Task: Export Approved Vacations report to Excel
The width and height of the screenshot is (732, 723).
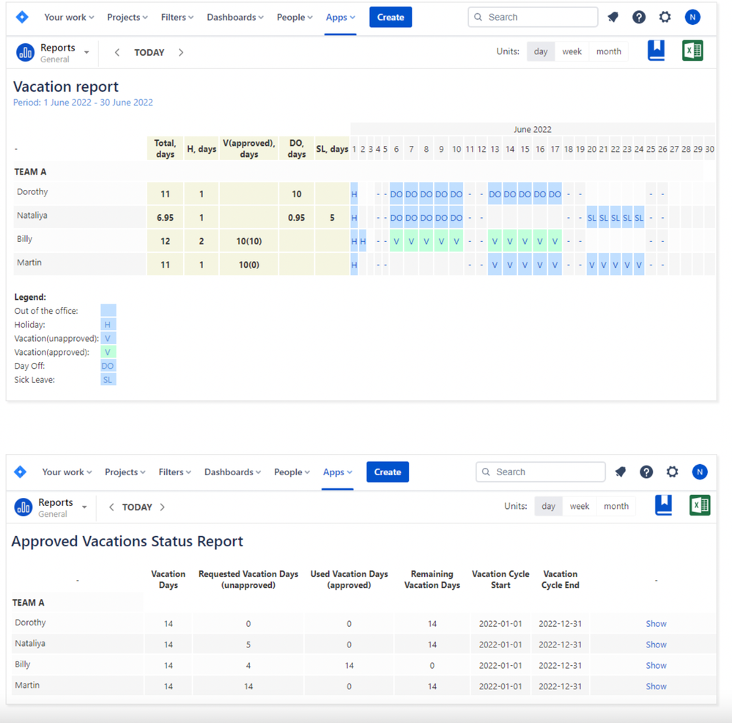Action: point(700,505)
